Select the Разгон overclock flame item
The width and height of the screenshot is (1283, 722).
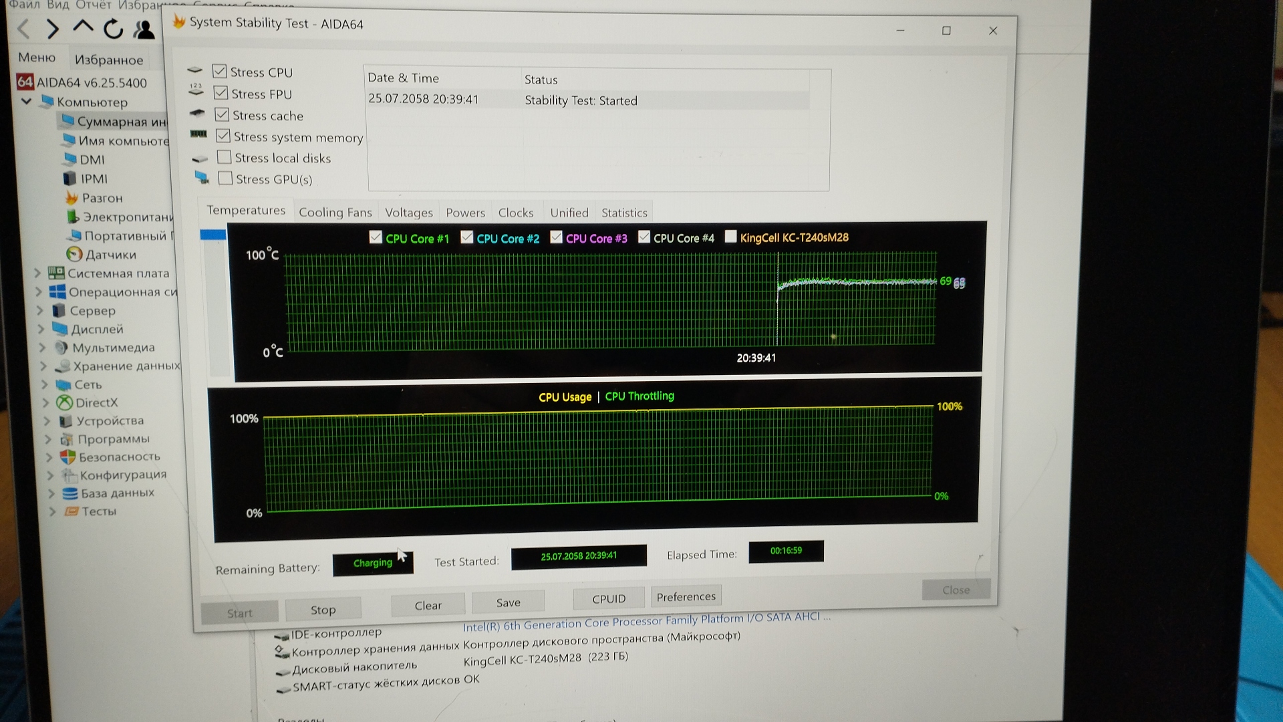[72, 198]
